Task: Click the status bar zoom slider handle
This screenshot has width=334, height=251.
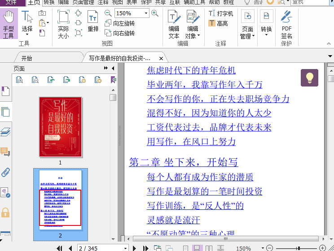Action: tap(299, 248)
